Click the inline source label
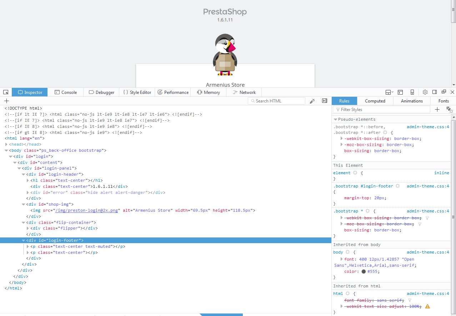 442,173
